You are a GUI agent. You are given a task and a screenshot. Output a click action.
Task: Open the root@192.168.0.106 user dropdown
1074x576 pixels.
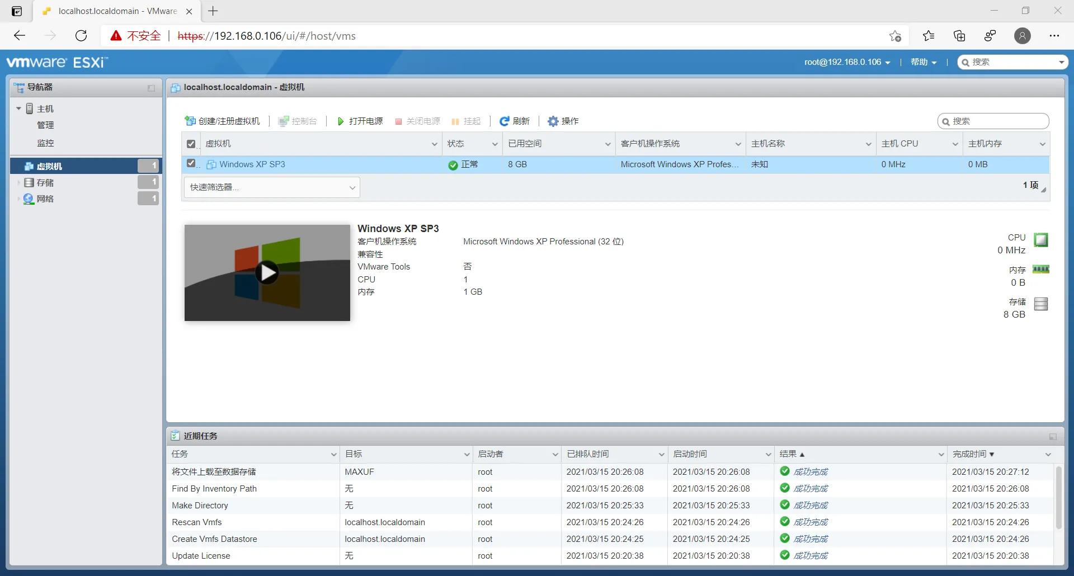[847, 62]
